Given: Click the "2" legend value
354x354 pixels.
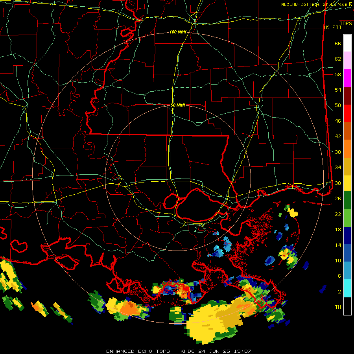Looking at the screenshot, I should [339, 291].
